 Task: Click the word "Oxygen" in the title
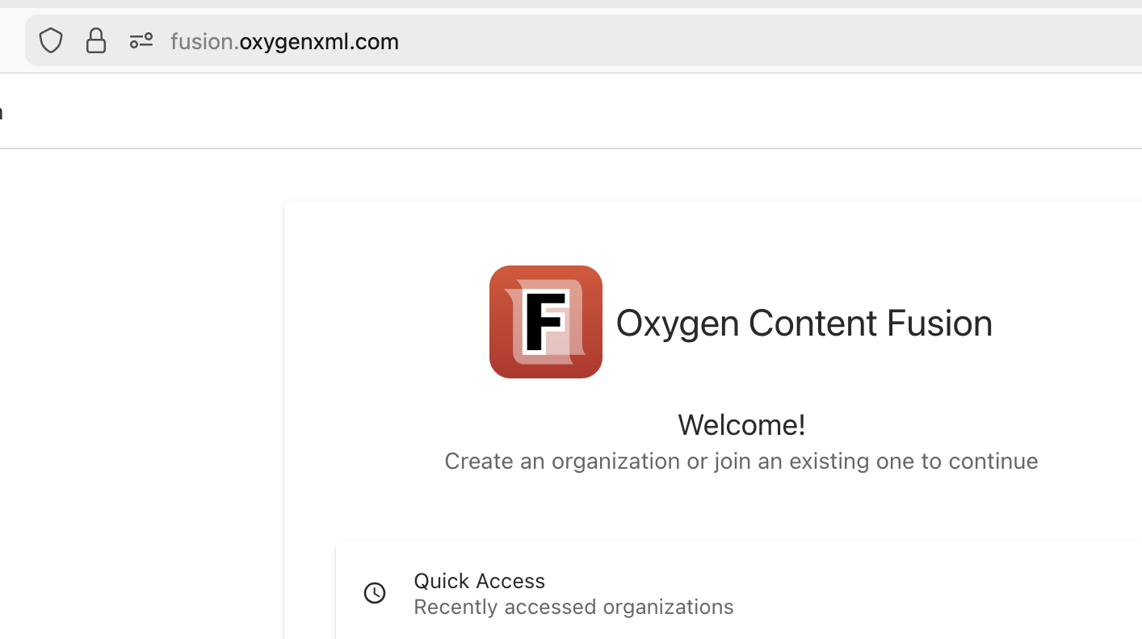pyautogui.click(x=678, y=323)
